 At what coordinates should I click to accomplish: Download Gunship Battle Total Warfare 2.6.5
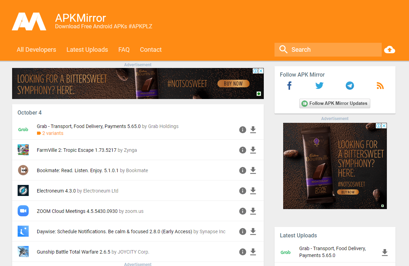pos(253,252)
